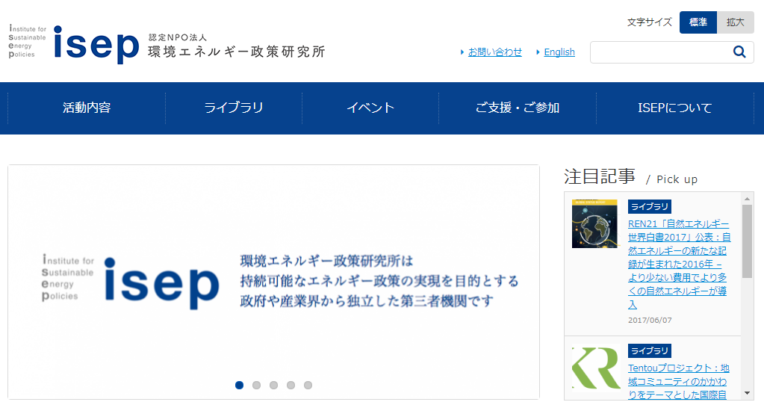
Task: Open the ISEPについて menu
Action: point(675,108)
